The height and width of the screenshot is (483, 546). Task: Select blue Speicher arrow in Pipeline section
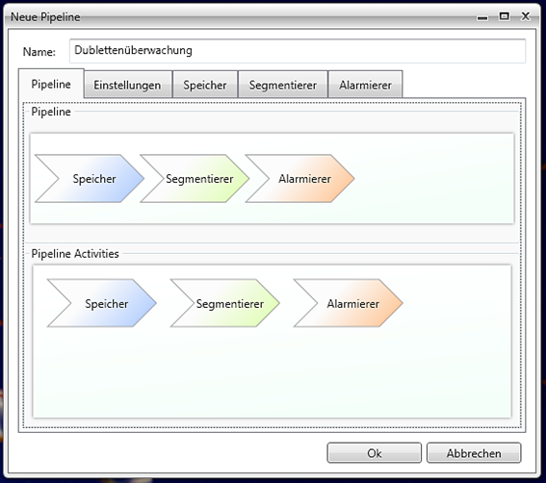(90, 179)
